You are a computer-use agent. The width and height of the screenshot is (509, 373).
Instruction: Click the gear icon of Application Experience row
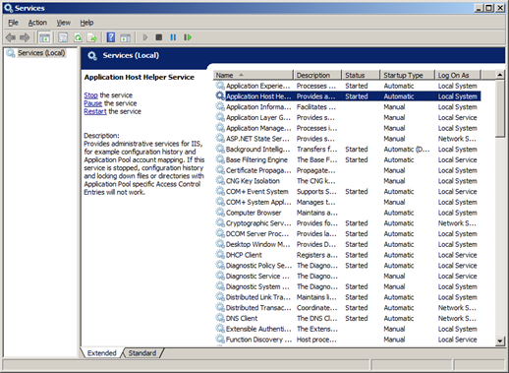click(x=220, y=86)
